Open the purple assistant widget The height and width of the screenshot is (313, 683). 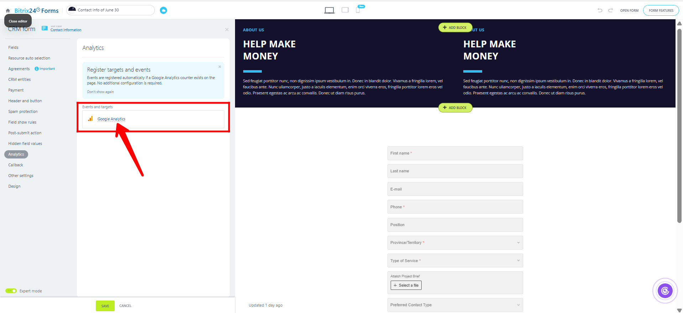click(x=665, y=291)
